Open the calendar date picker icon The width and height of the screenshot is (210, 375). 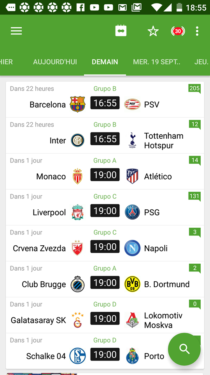click(x=121, y=31)
